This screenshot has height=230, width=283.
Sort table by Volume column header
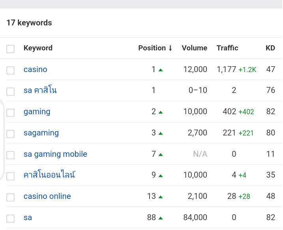(194, 48)
